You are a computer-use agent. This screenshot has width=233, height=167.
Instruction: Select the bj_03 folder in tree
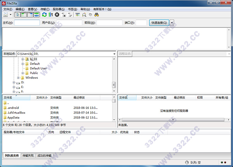pyautogui.click(x=33, y=59)
